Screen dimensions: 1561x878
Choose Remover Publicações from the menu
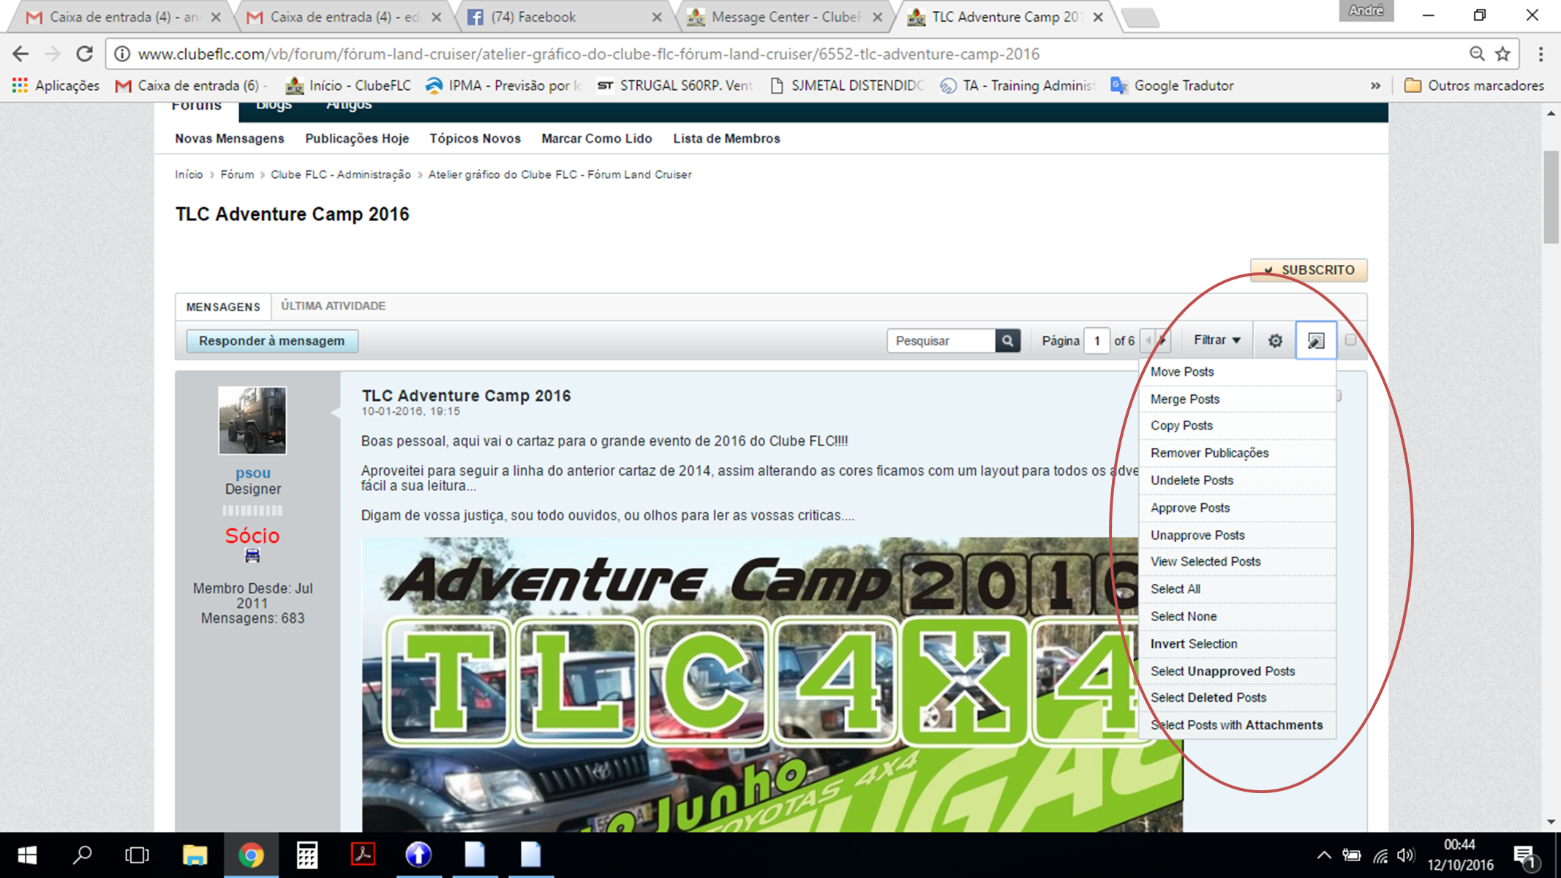1237,453
